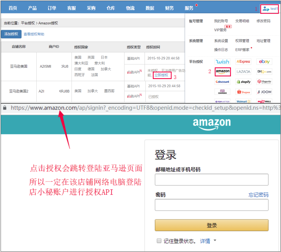Select the 亚马逊美国2 store name cell
Image resolution: width=281 pixels, height=252 pixels.
coord(19,91)
